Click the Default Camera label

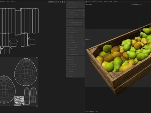coord(136,4)
